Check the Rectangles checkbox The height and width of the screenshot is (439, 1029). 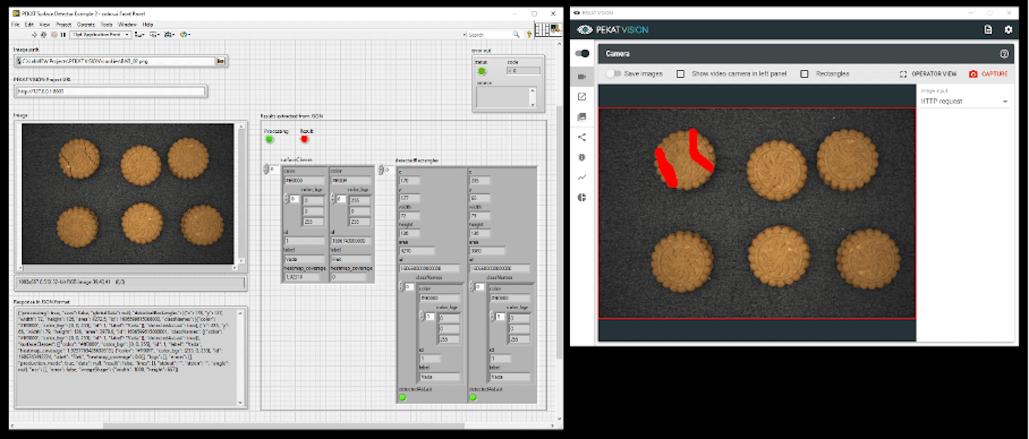(x=804, y=74)
